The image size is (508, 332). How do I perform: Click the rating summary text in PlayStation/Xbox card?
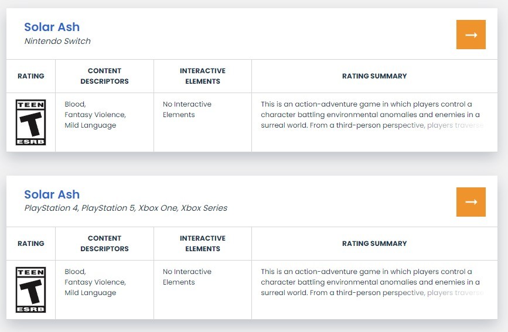pos(370,282)
